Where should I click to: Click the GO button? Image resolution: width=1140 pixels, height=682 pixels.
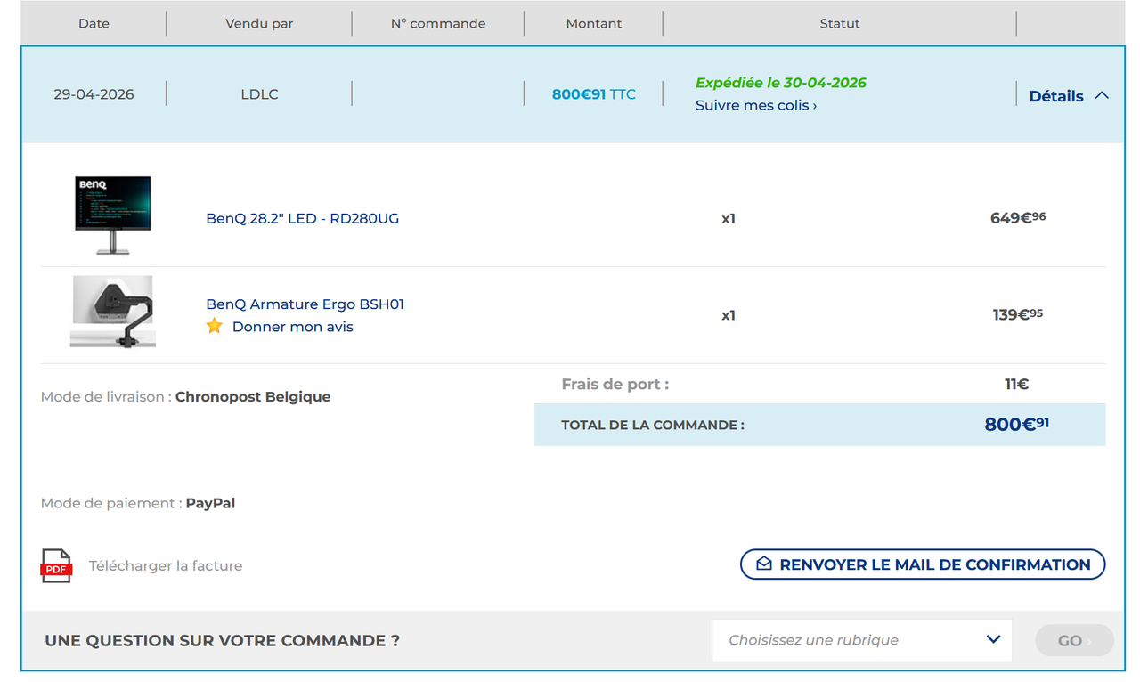point(1074,640)
